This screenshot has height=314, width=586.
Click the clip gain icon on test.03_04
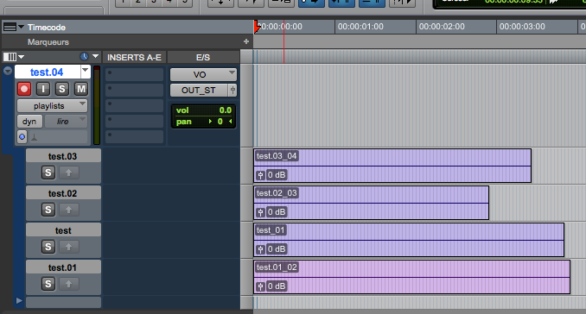(260, 175)
